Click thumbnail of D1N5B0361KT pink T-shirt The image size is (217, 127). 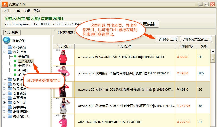pyautogui.click(x=63, y=73)
